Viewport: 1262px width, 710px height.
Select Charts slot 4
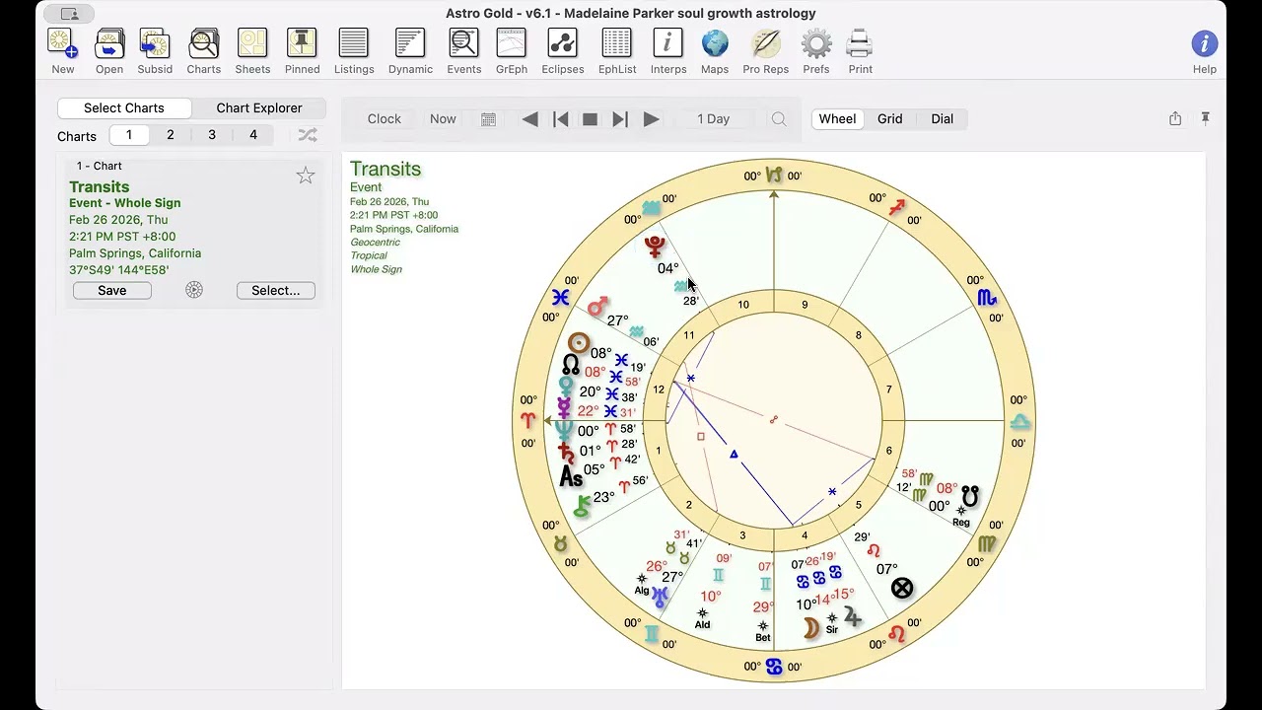253,135
